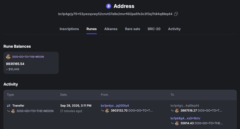This screenshot has width=240, height=129.
Task: Click the DOG avatar beside 3903132.70
Action: [107, 111]
